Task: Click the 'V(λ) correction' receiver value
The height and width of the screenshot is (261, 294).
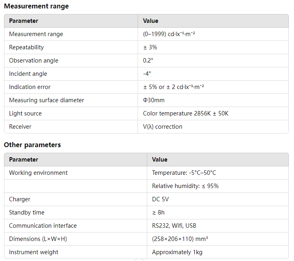Action: [162, 127]
